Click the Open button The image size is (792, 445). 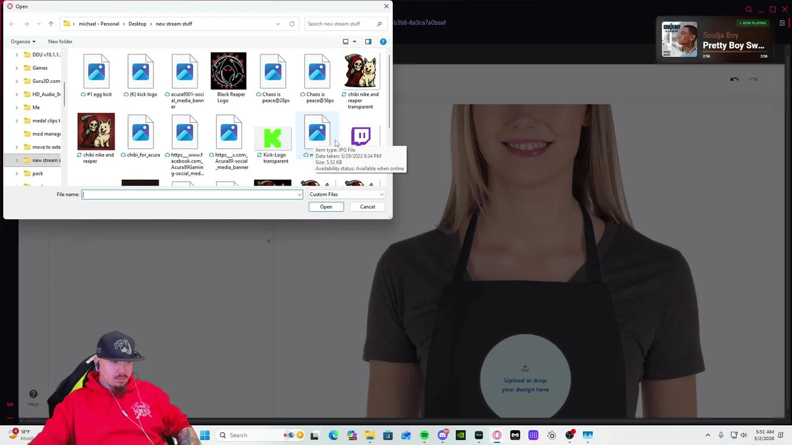pyautogui.click(x=326, y=206)
